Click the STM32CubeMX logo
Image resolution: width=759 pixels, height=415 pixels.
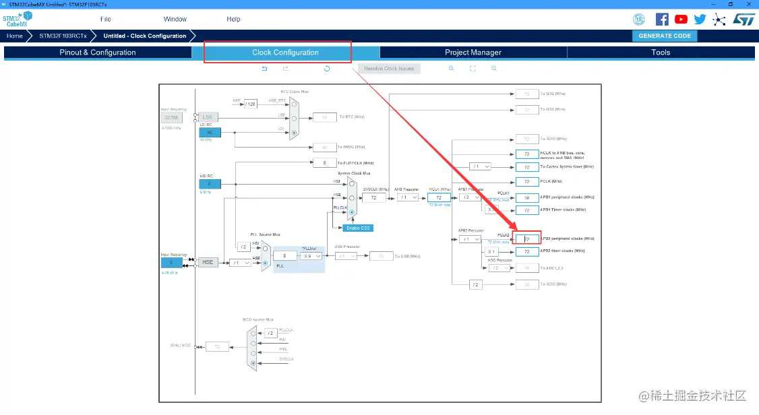18,20
